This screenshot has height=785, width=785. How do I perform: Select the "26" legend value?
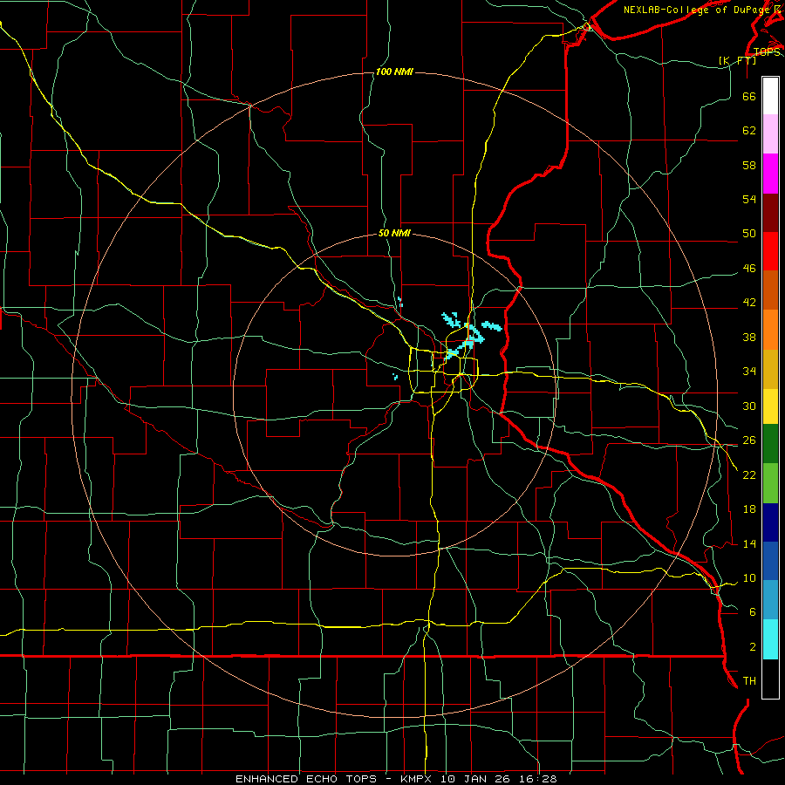pos(749,440)
